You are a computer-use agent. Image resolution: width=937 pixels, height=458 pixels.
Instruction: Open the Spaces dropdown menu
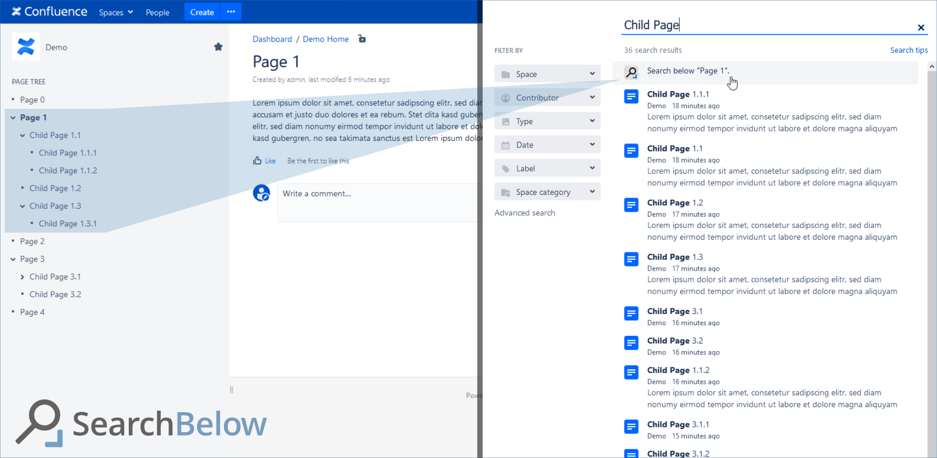[116, 12]
